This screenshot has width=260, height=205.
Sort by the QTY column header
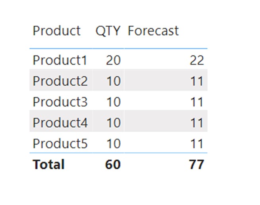pyautogui.click(x=108, y=31)
